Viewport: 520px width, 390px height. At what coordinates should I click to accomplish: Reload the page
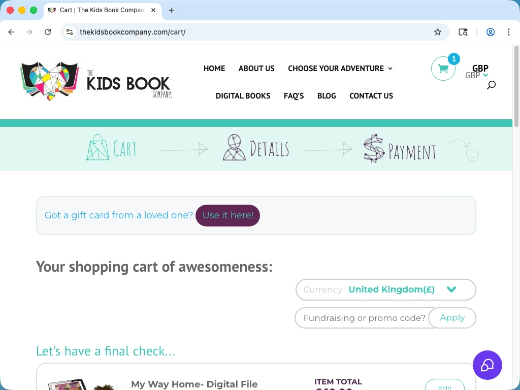coord(48,31)
